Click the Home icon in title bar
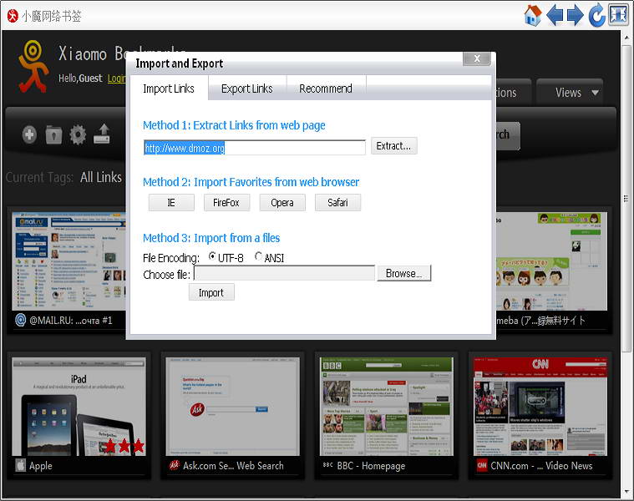 point(532,15)
